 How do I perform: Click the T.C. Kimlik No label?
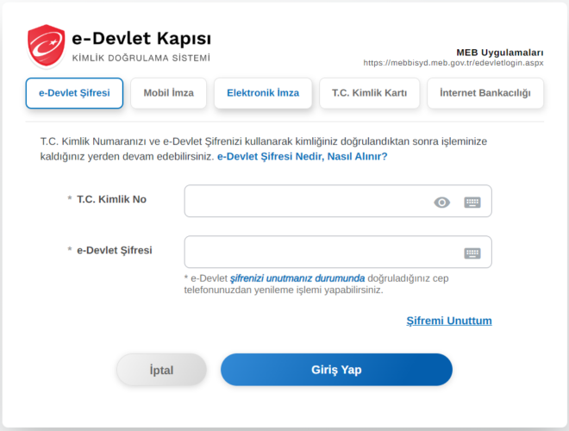111,200
